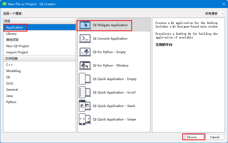Pick Qt Quick Application - Stack label
The image size is (228, 143).
click(x=114, y=106)
